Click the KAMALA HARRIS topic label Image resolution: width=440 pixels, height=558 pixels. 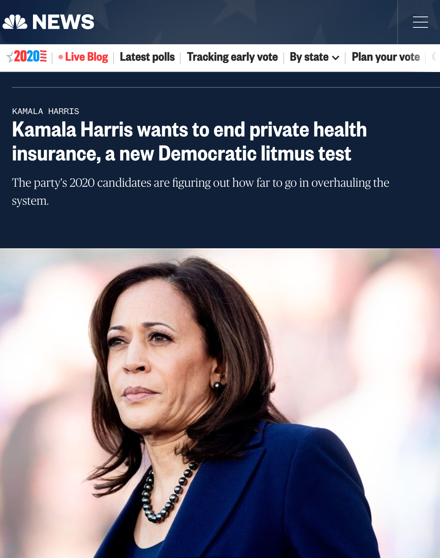click(x=46, y=111)
